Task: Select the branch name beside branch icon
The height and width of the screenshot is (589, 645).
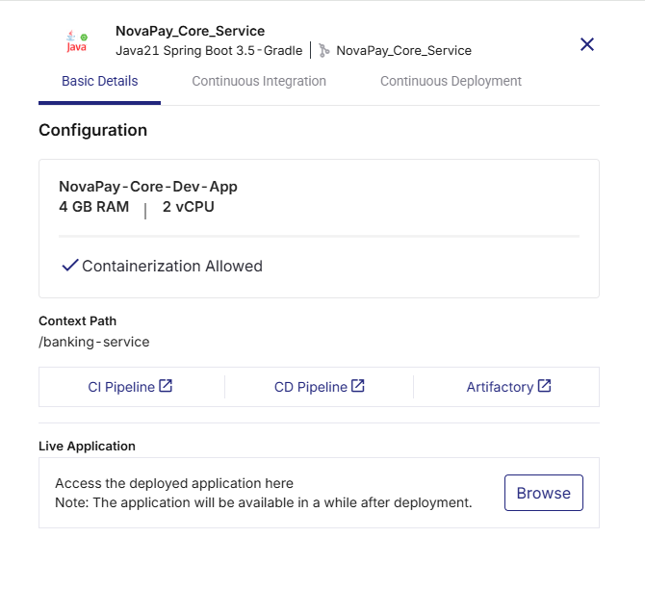Action: point(403,50)
